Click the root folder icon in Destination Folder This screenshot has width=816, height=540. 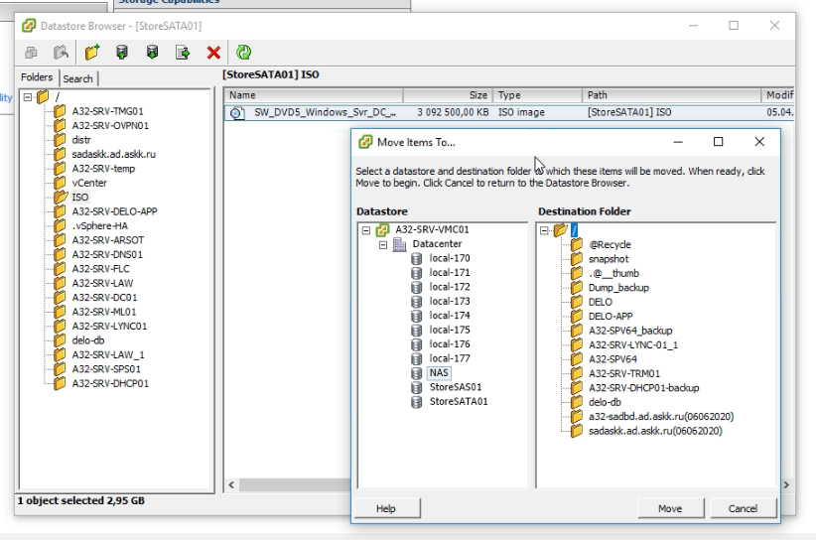561,229
